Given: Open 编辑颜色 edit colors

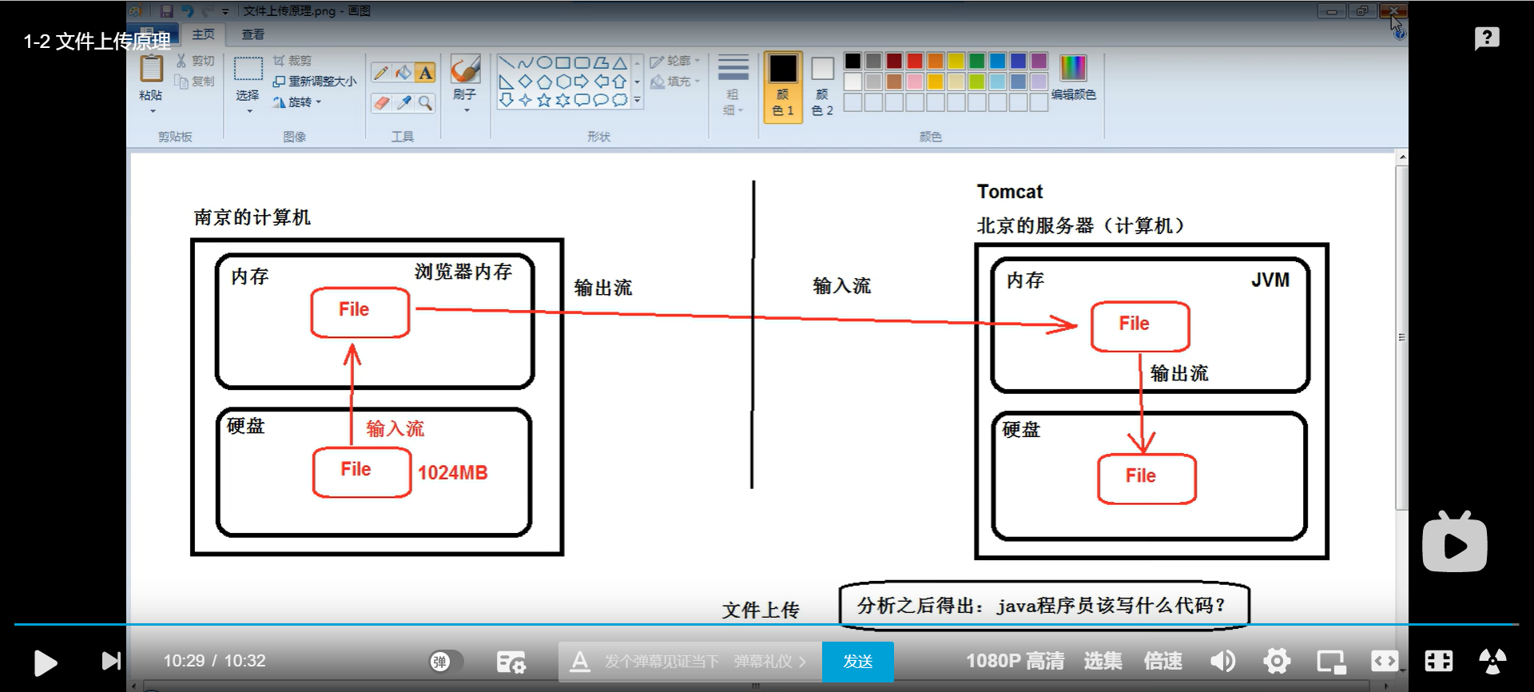Looking at the screenshot, I should tap(1073, 78).
